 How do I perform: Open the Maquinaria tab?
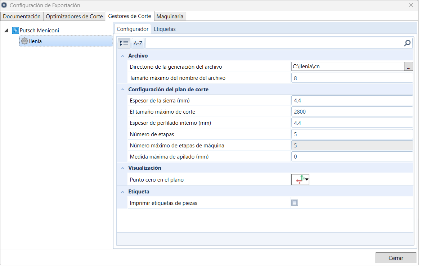(x=170, y=17)
